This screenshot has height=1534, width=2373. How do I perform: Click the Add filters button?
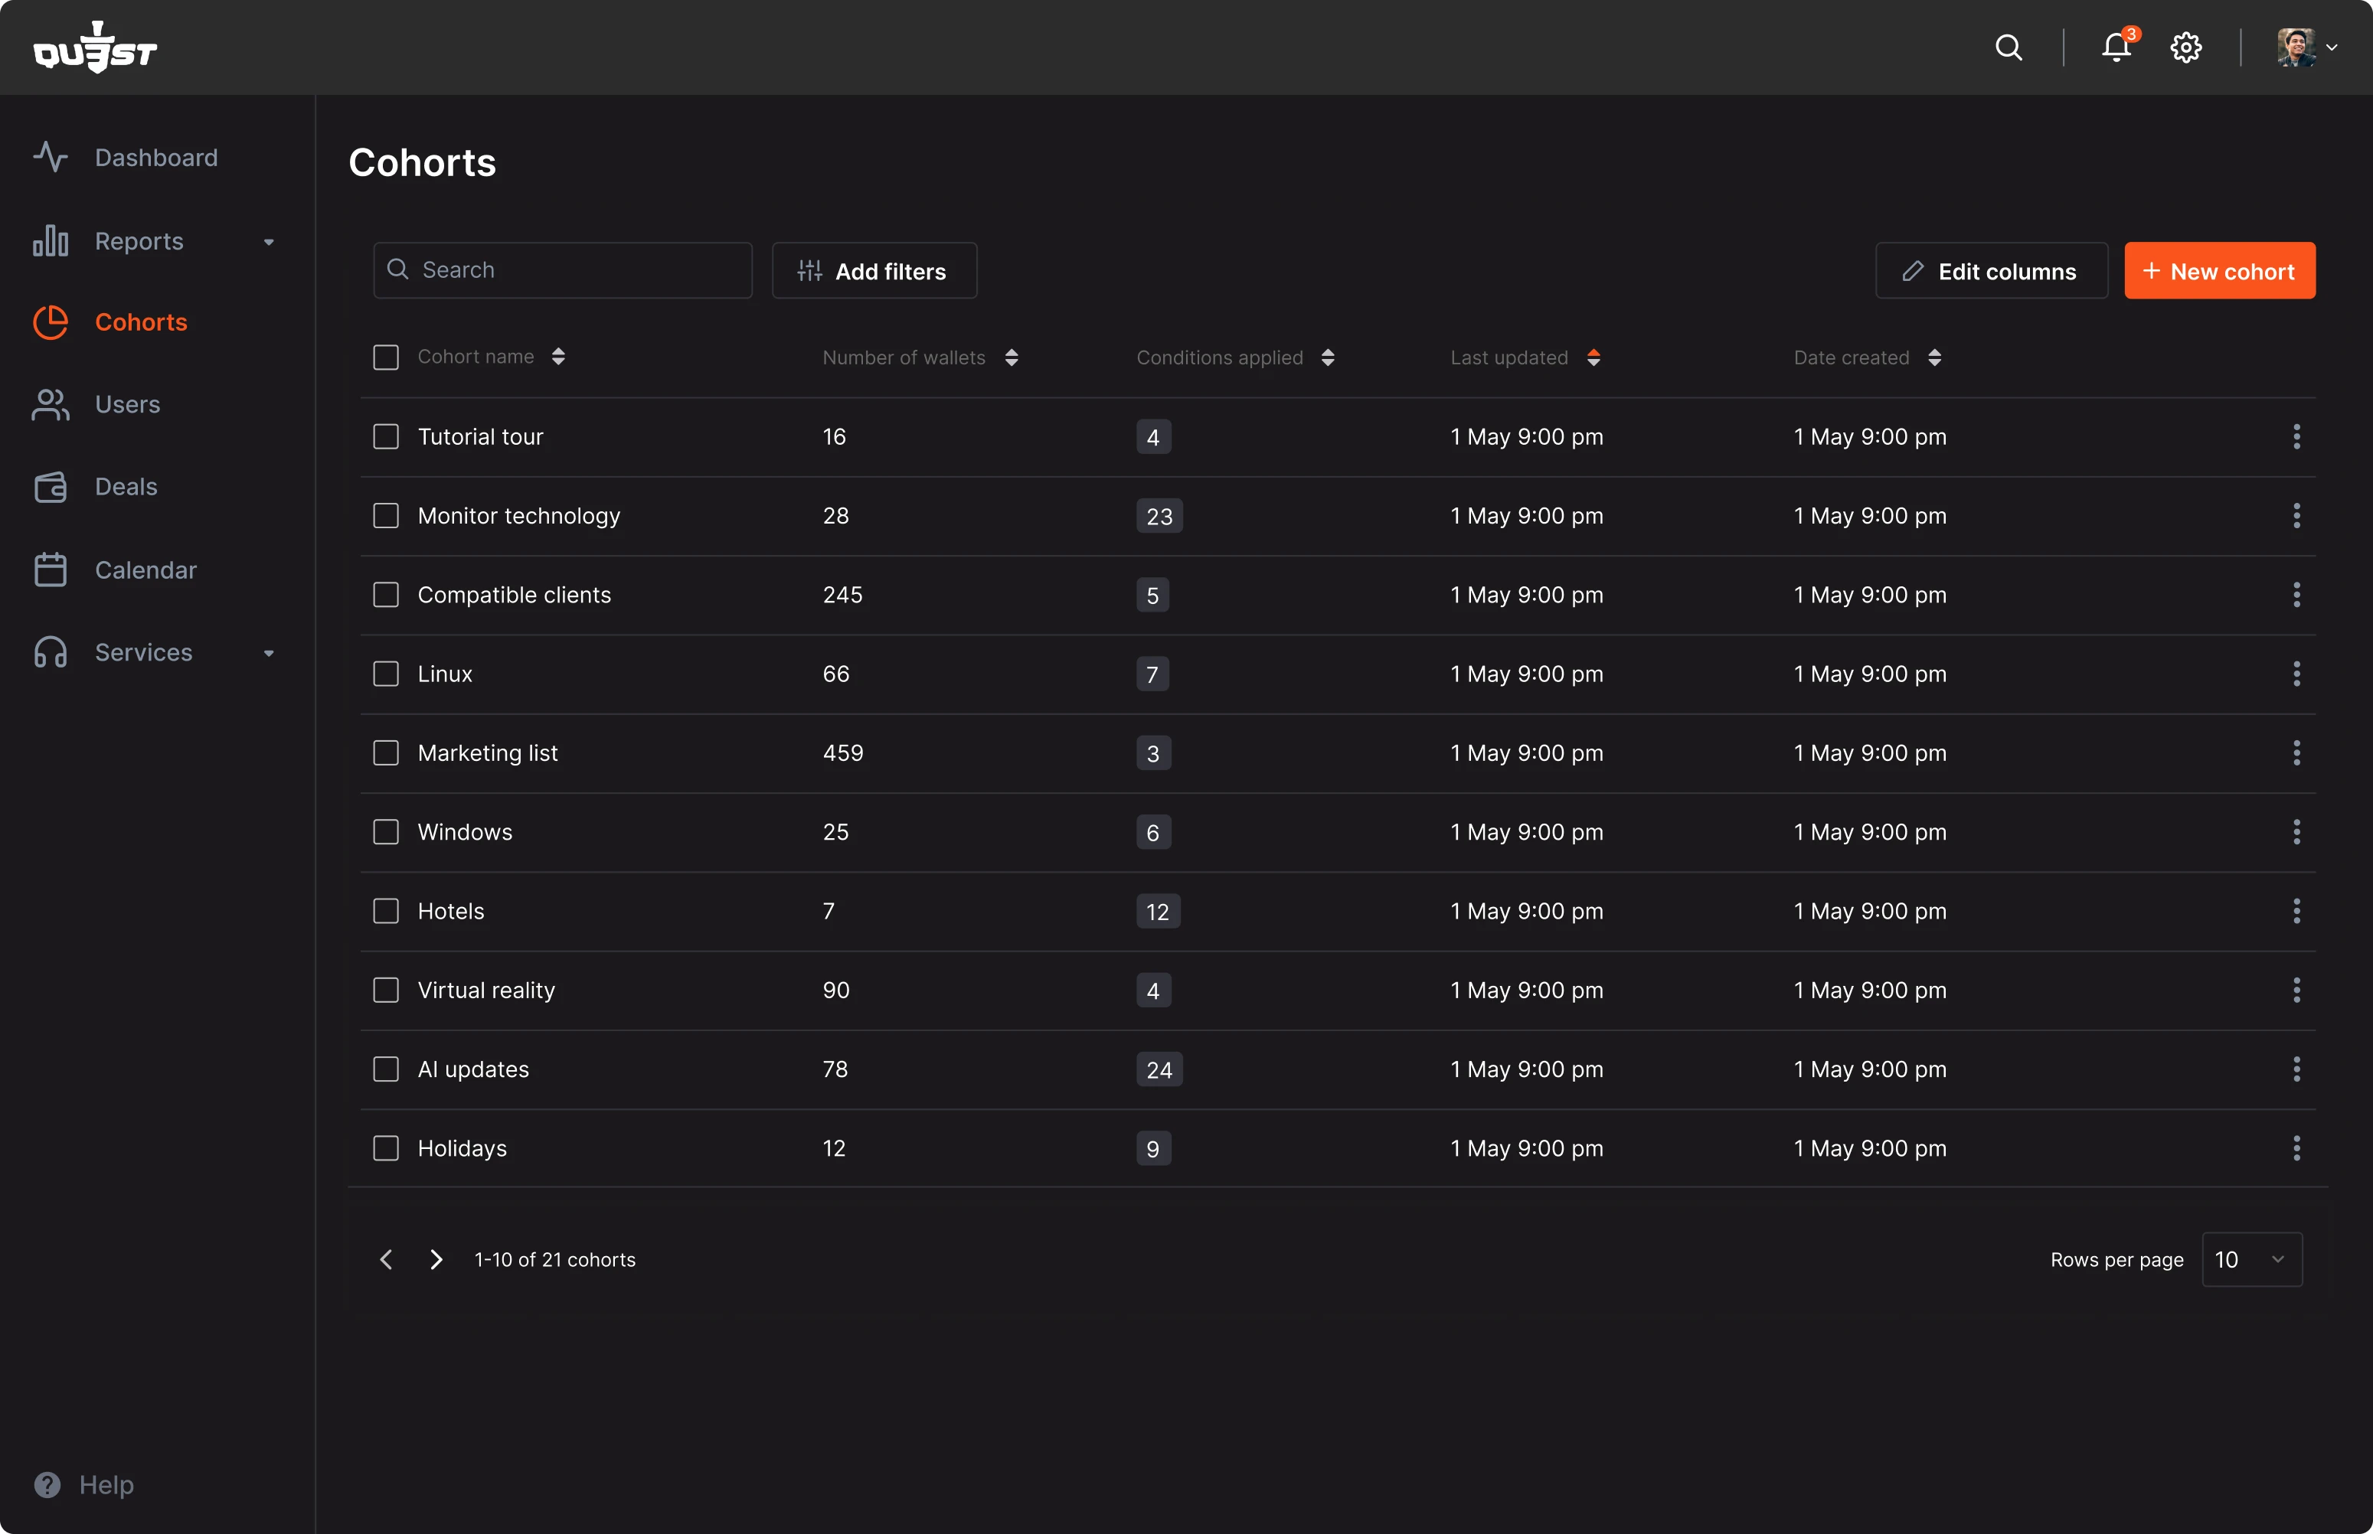click(x=874, y=271)
